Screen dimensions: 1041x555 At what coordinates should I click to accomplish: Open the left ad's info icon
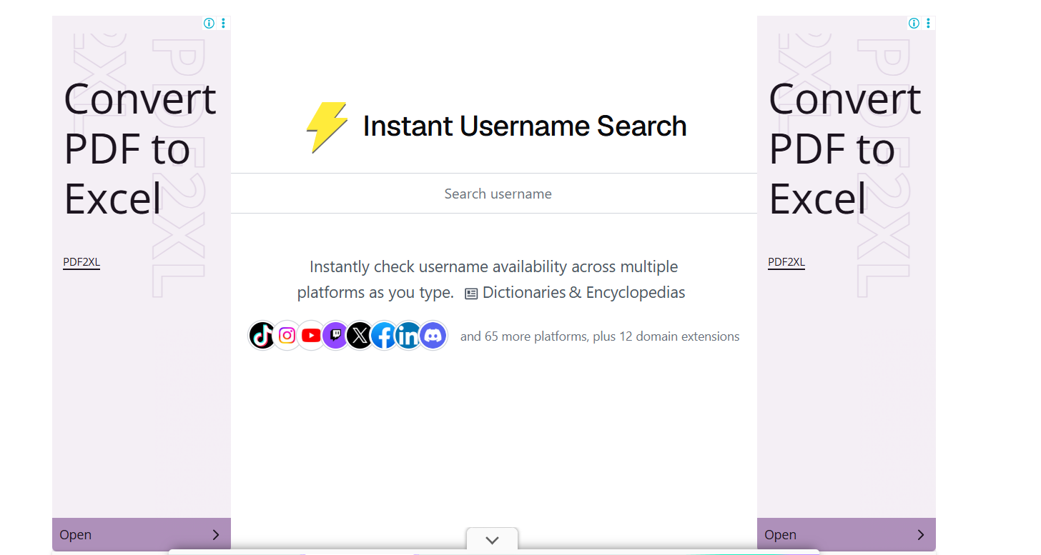point(209,23)
